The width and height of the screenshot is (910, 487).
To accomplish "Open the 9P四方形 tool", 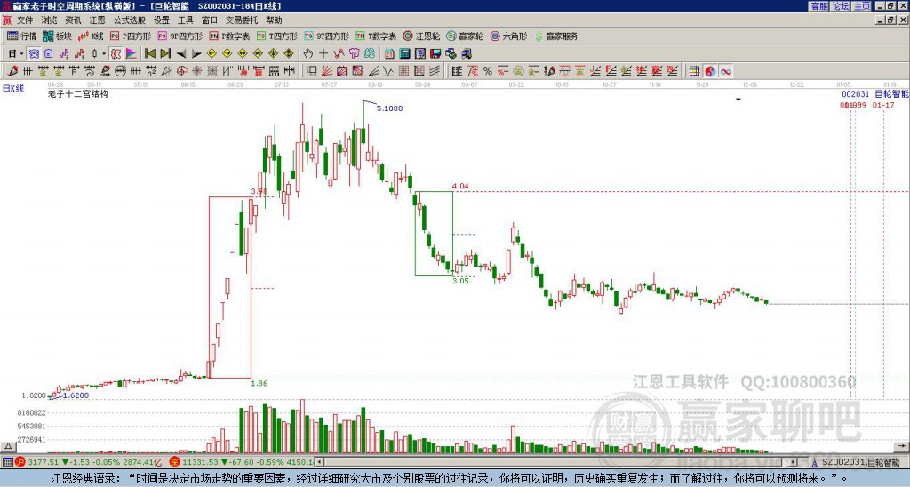I will 180,36.
